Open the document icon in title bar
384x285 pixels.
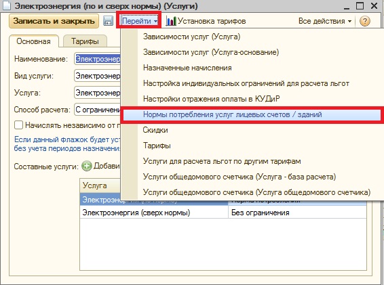tap(6, 5)
